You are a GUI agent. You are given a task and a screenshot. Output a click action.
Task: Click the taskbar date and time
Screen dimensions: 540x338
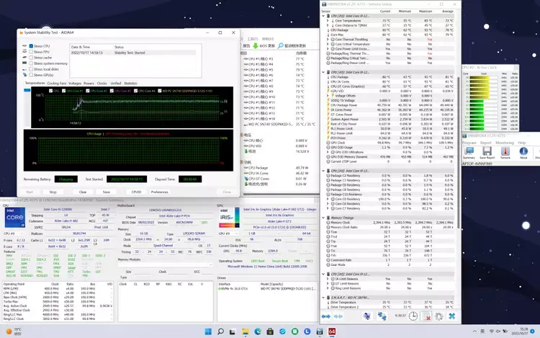(519, 332)
